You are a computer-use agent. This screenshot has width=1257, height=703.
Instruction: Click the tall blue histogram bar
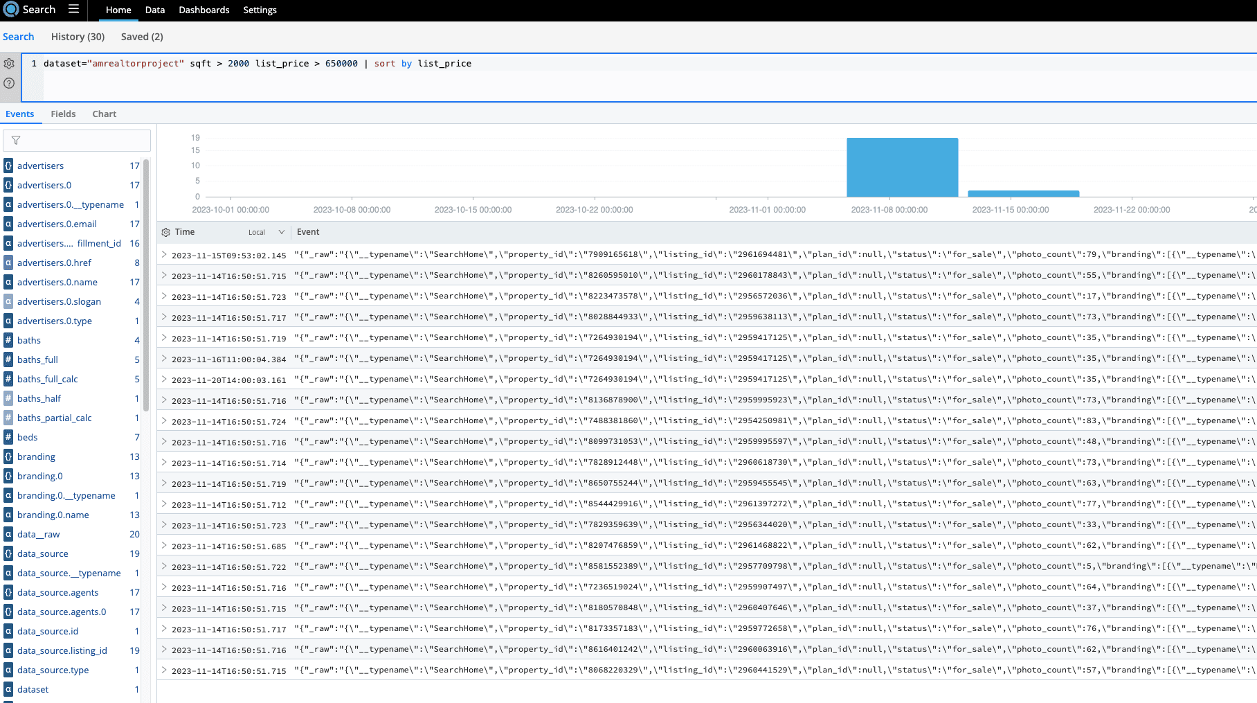(902, 168)
